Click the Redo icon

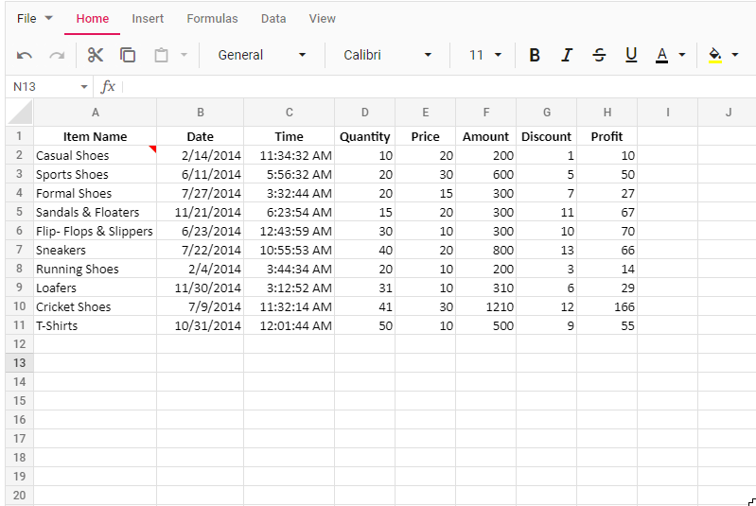click(57, 56)
